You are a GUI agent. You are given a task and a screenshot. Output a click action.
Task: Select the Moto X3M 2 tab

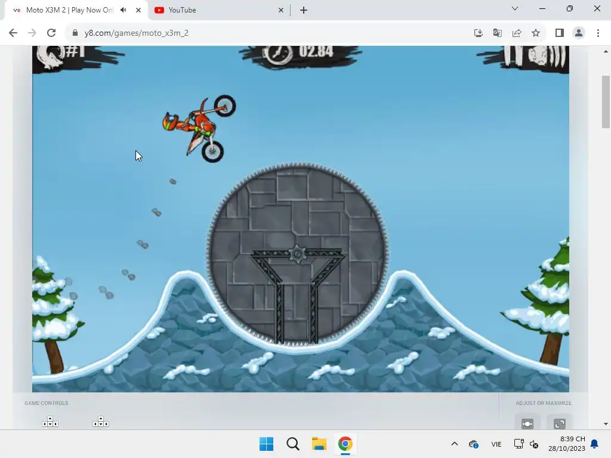click(x=69, y=10)
